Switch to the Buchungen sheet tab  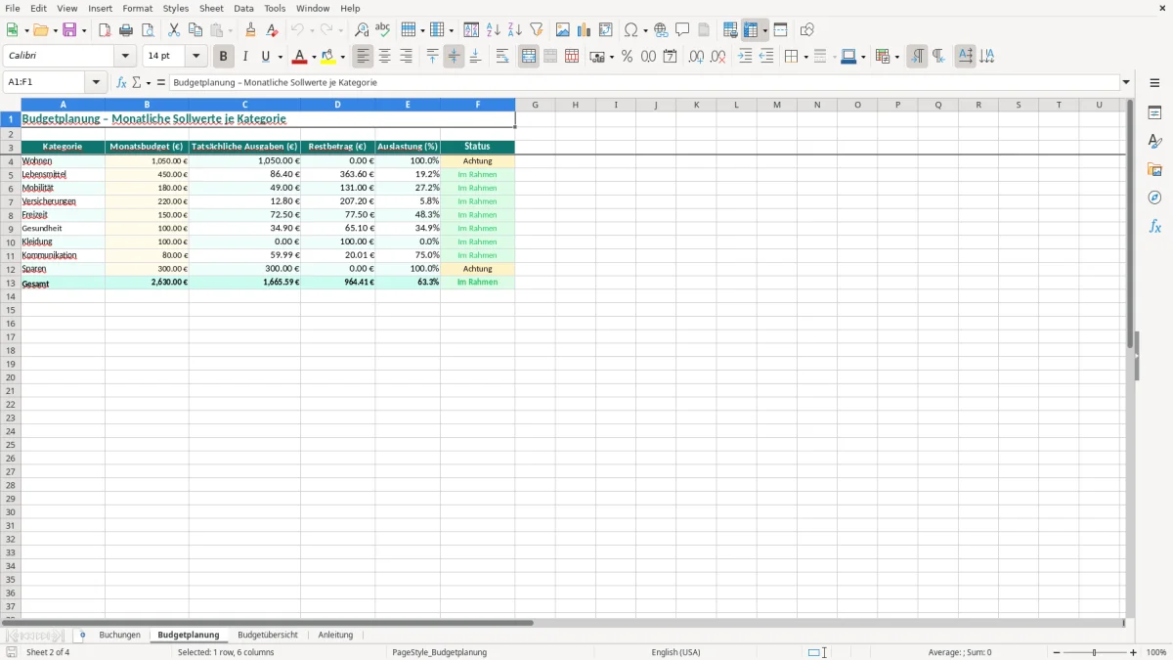point(119,635)
